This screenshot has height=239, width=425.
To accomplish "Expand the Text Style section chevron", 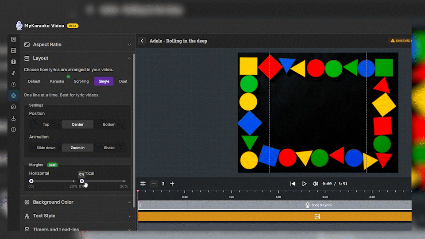I will tap(129, 216).
